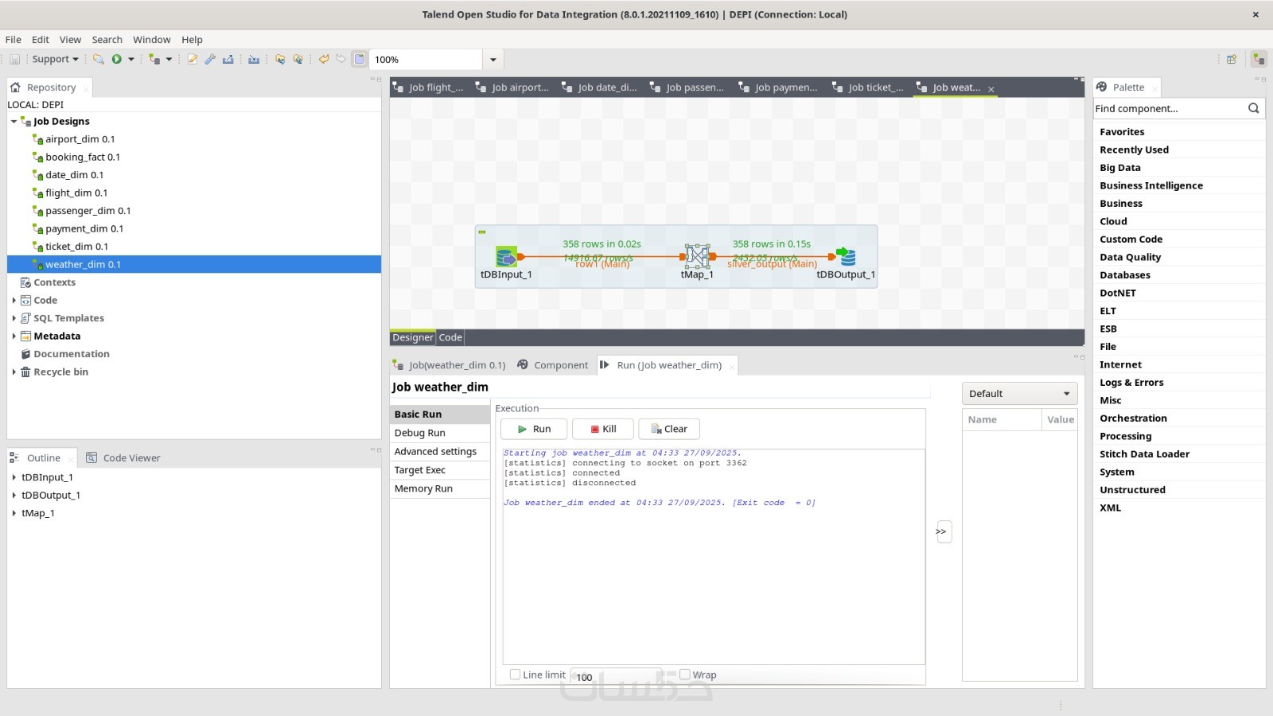The image size is (1273, 716).
Task: Expand the SQL Templates node
Action: (x=14, y=318)
